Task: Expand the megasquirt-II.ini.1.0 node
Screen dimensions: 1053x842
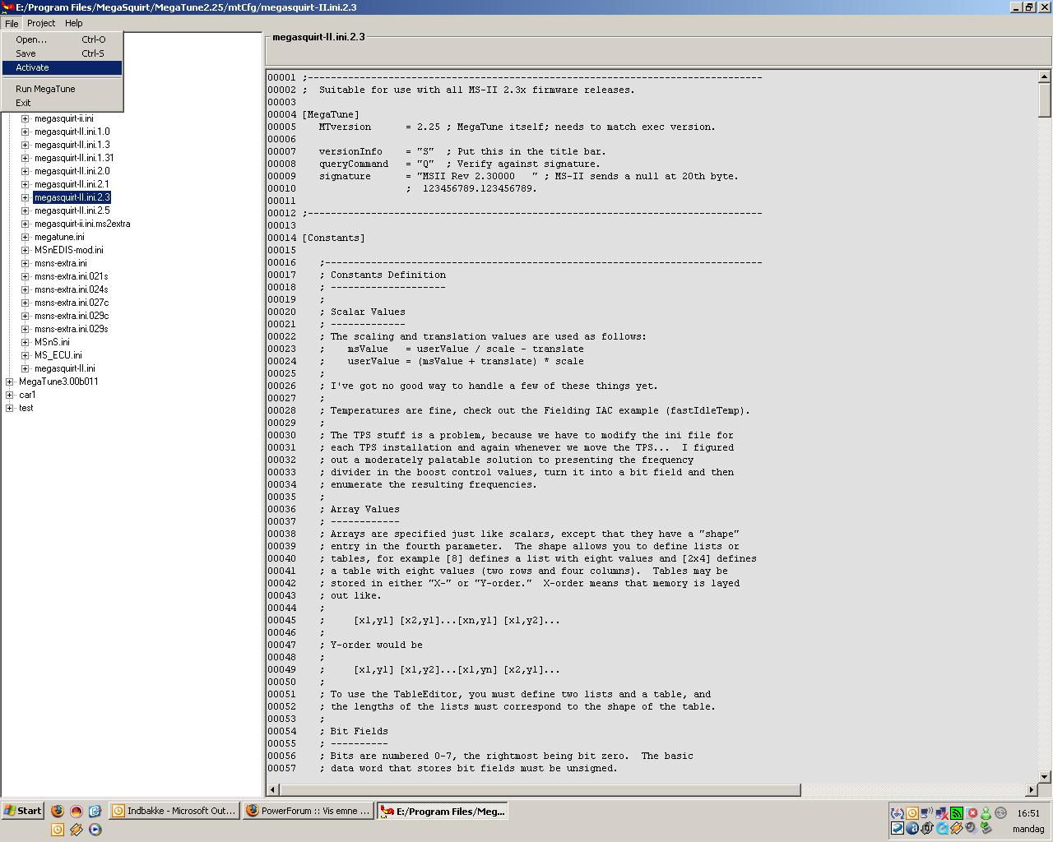Action: pos(26,132)
